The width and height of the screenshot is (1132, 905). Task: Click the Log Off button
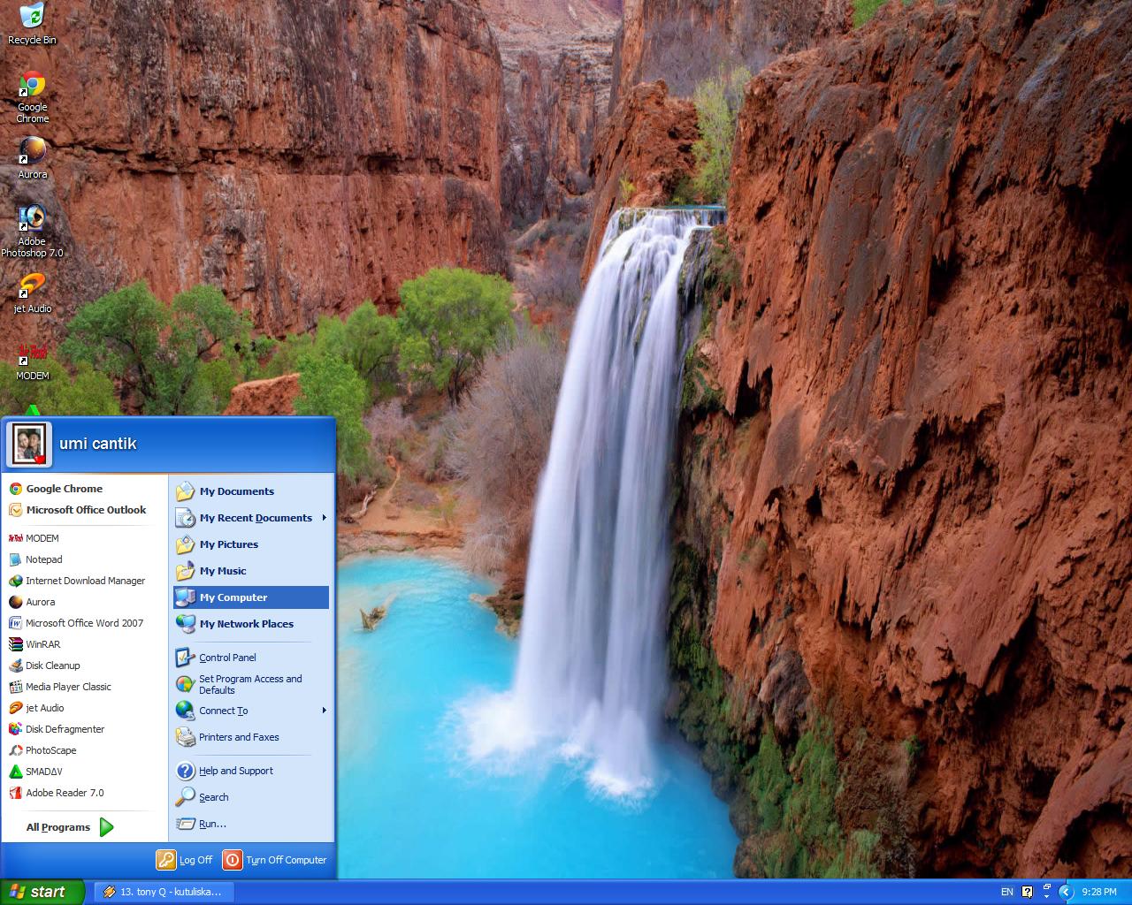pos(185,859)
